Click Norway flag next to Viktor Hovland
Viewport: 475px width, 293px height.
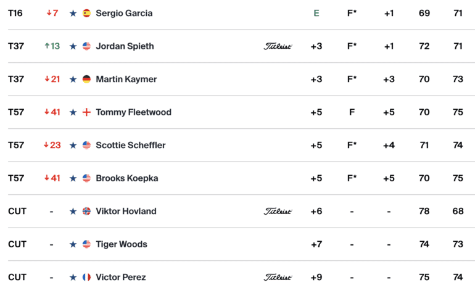pyautogui.click(x=86, y=211)
